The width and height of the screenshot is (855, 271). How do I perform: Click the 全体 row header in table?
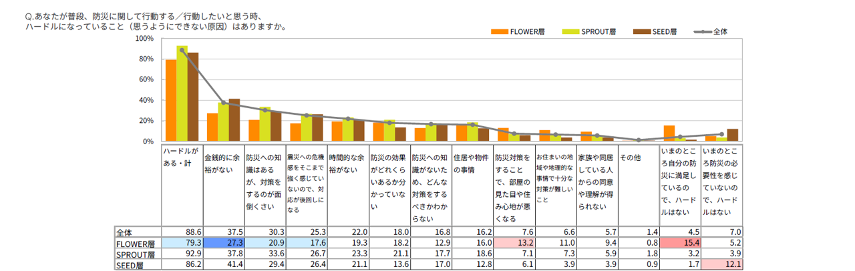138,233
